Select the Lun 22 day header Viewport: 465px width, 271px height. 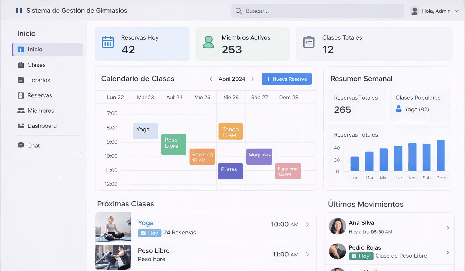coord(115,98)
